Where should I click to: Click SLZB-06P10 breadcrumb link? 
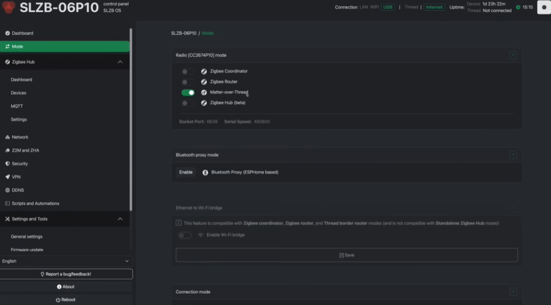click(x=184, y=33)
